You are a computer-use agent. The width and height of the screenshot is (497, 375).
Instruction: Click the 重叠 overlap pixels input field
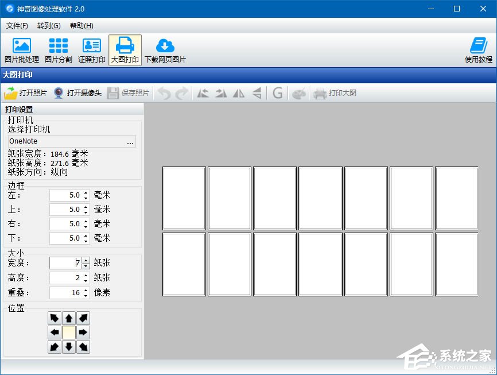[x=65, y=293]
